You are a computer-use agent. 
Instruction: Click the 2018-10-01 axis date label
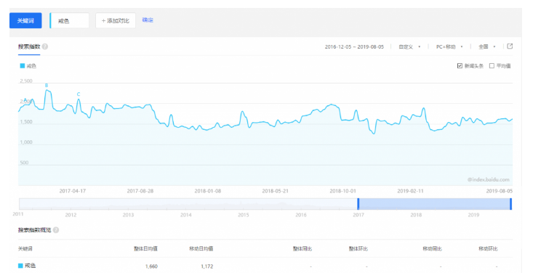[x=342, y=191]
